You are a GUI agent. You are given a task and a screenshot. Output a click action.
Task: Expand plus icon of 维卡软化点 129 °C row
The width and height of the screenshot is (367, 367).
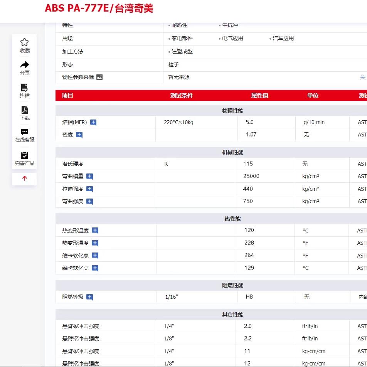(95, 268)
